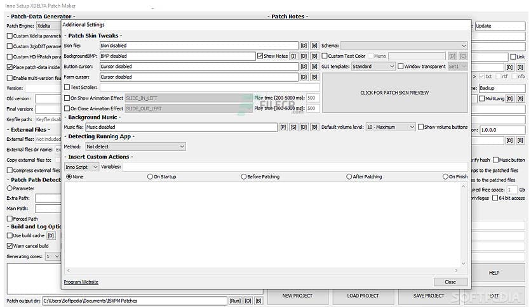Select the On Startup radio button

[150, 176]
